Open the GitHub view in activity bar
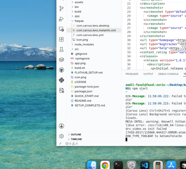 point(61,70)
